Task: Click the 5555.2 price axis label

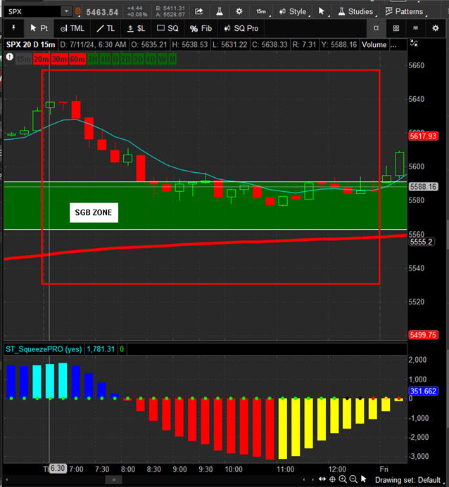Action: point(422,242)
